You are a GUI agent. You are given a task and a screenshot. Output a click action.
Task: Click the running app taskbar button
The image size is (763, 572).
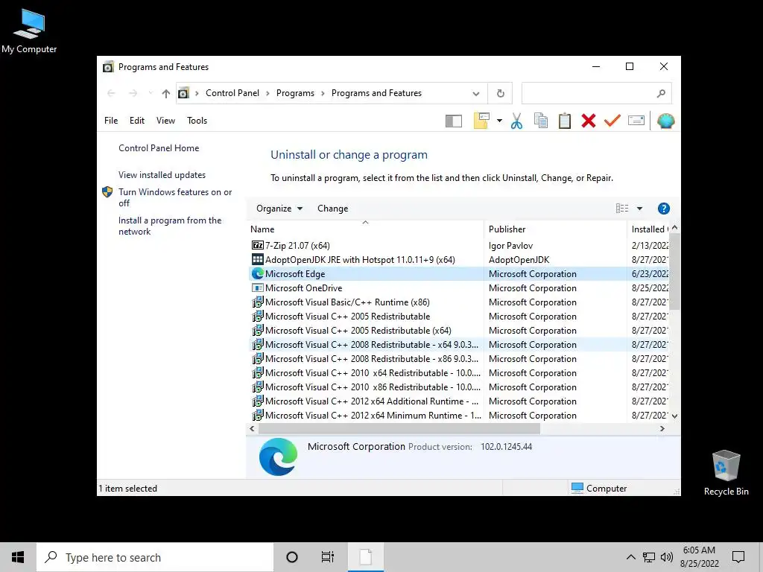pos(366,557)
